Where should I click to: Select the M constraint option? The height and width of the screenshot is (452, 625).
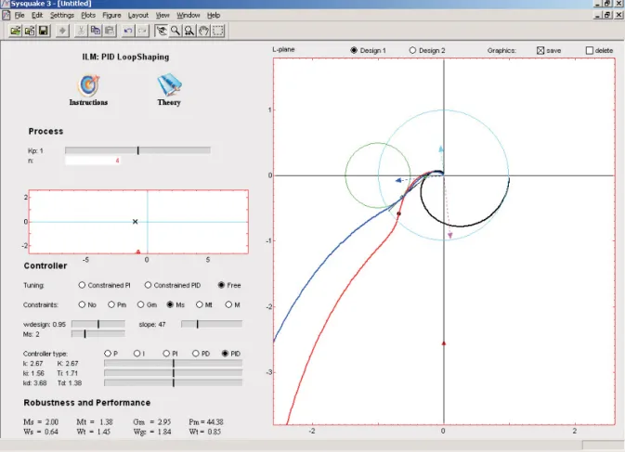click(x=228, y=304)
